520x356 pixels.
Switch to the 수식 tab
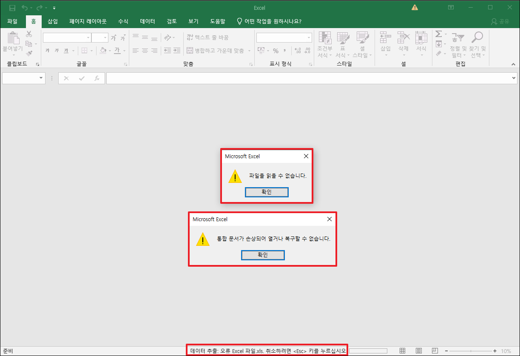tap(123, 21)
